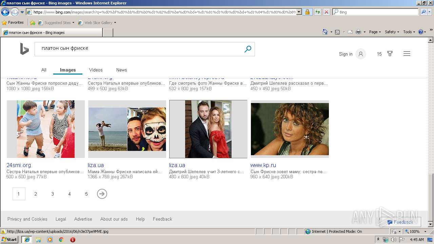Click Sign in link

(346, 54)
